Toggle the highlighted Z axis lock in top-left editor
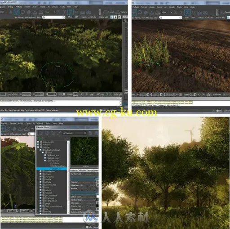 (x=71, y=12)
